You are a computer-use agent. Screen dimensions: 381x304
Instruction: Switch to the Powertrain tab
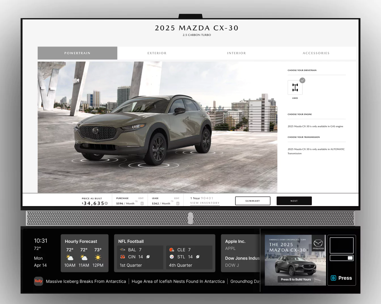pos(77,53)
